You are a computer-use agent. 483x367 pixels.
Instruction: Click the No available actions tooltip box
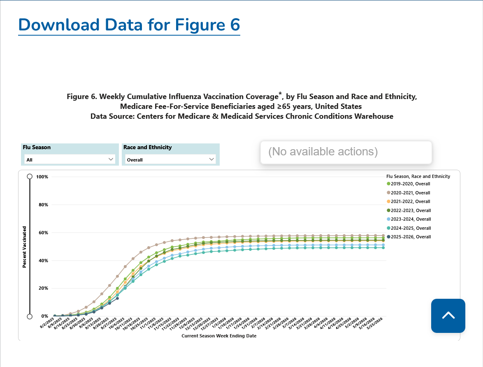[346, 152]
